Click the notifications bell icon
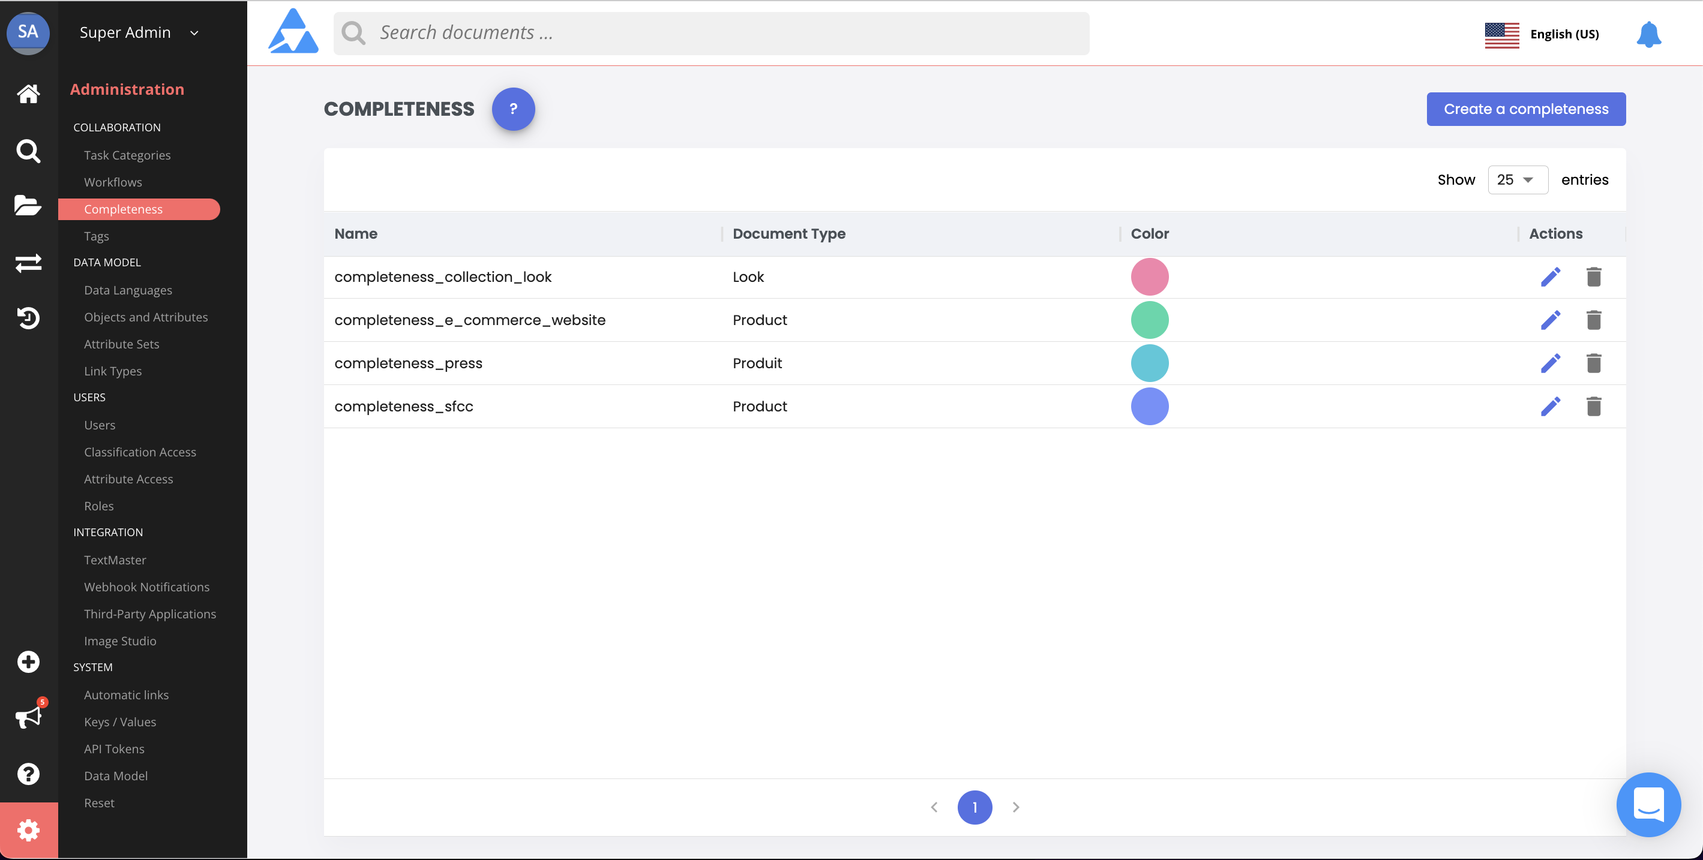Screen dimensions: 1703x860 [1648, 34]
